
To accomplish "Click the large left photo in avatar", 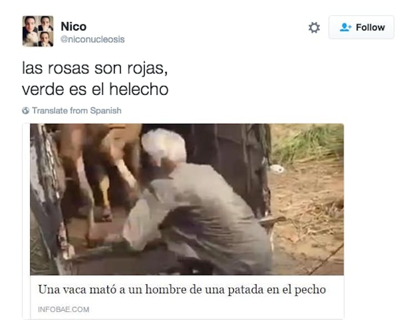I will click(x=30, y=31).
